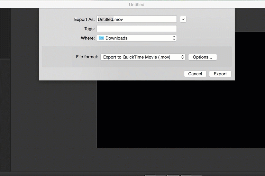The width and height of the screenshot is (265, 176).
Task: Confirm with the Export button
Action: coord(220,74)
